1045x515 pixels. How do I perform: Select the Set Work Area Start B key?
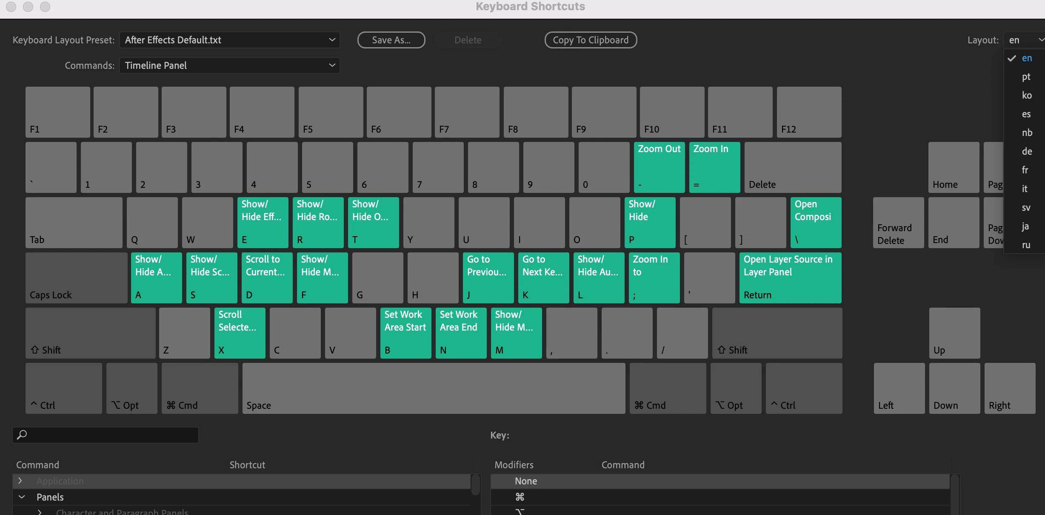405,333
